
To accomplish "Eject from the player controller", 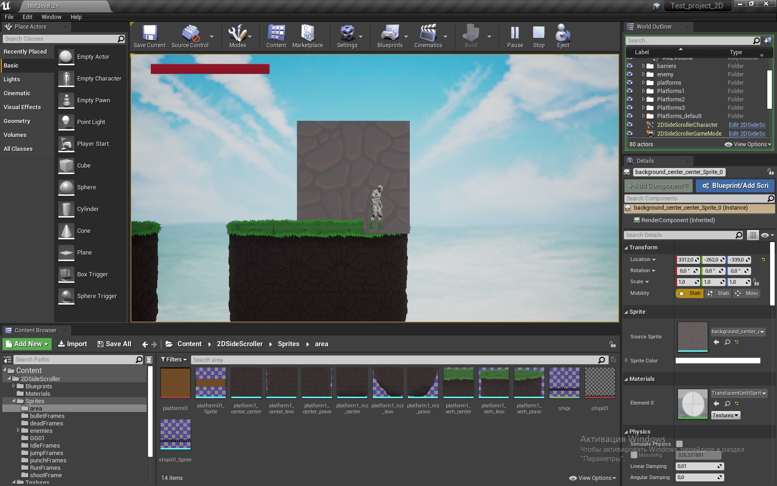I will [x=563, y=36].
